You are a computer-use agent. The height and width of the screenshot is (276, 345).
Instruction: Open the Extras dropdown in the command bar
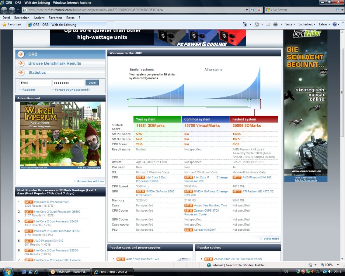[325, 24]
